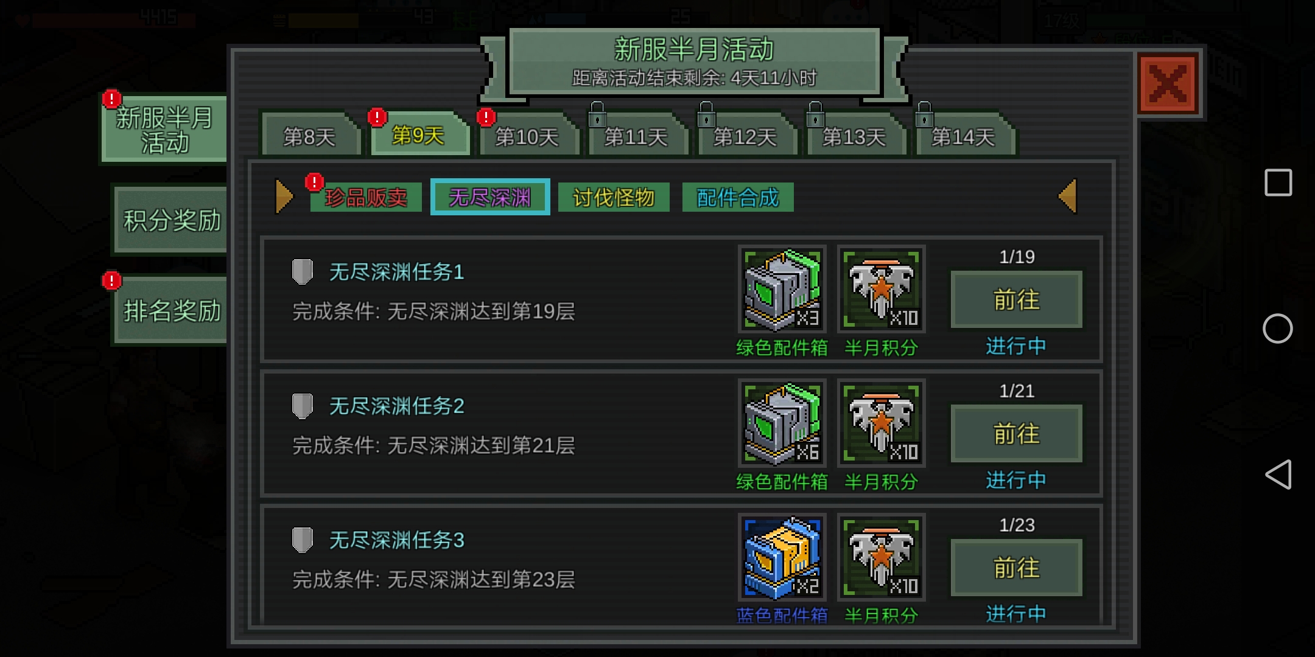Click the green accessory box x6 in task 2
Image resolution: width=1315 pixels, height=657 pixels.
coord(782,423)
